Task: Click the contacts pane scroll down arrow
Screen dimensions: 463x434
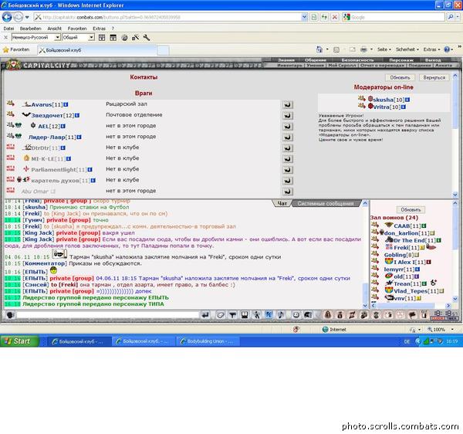Action: click(x=455, y=195)
